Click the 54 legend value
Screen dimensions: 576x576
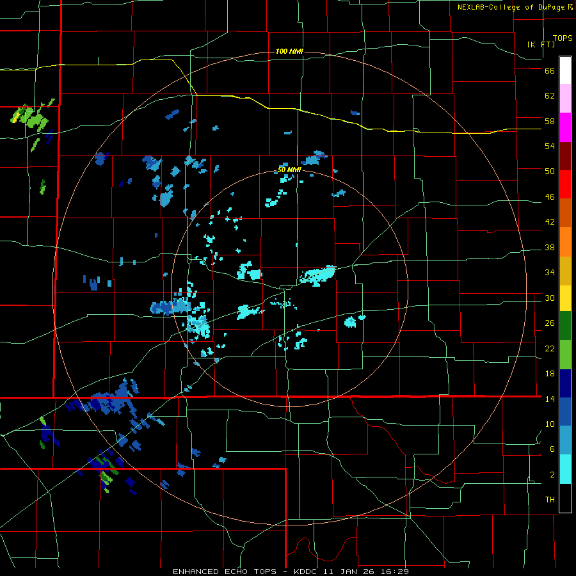pyautogui.click(x=550, y=146)
